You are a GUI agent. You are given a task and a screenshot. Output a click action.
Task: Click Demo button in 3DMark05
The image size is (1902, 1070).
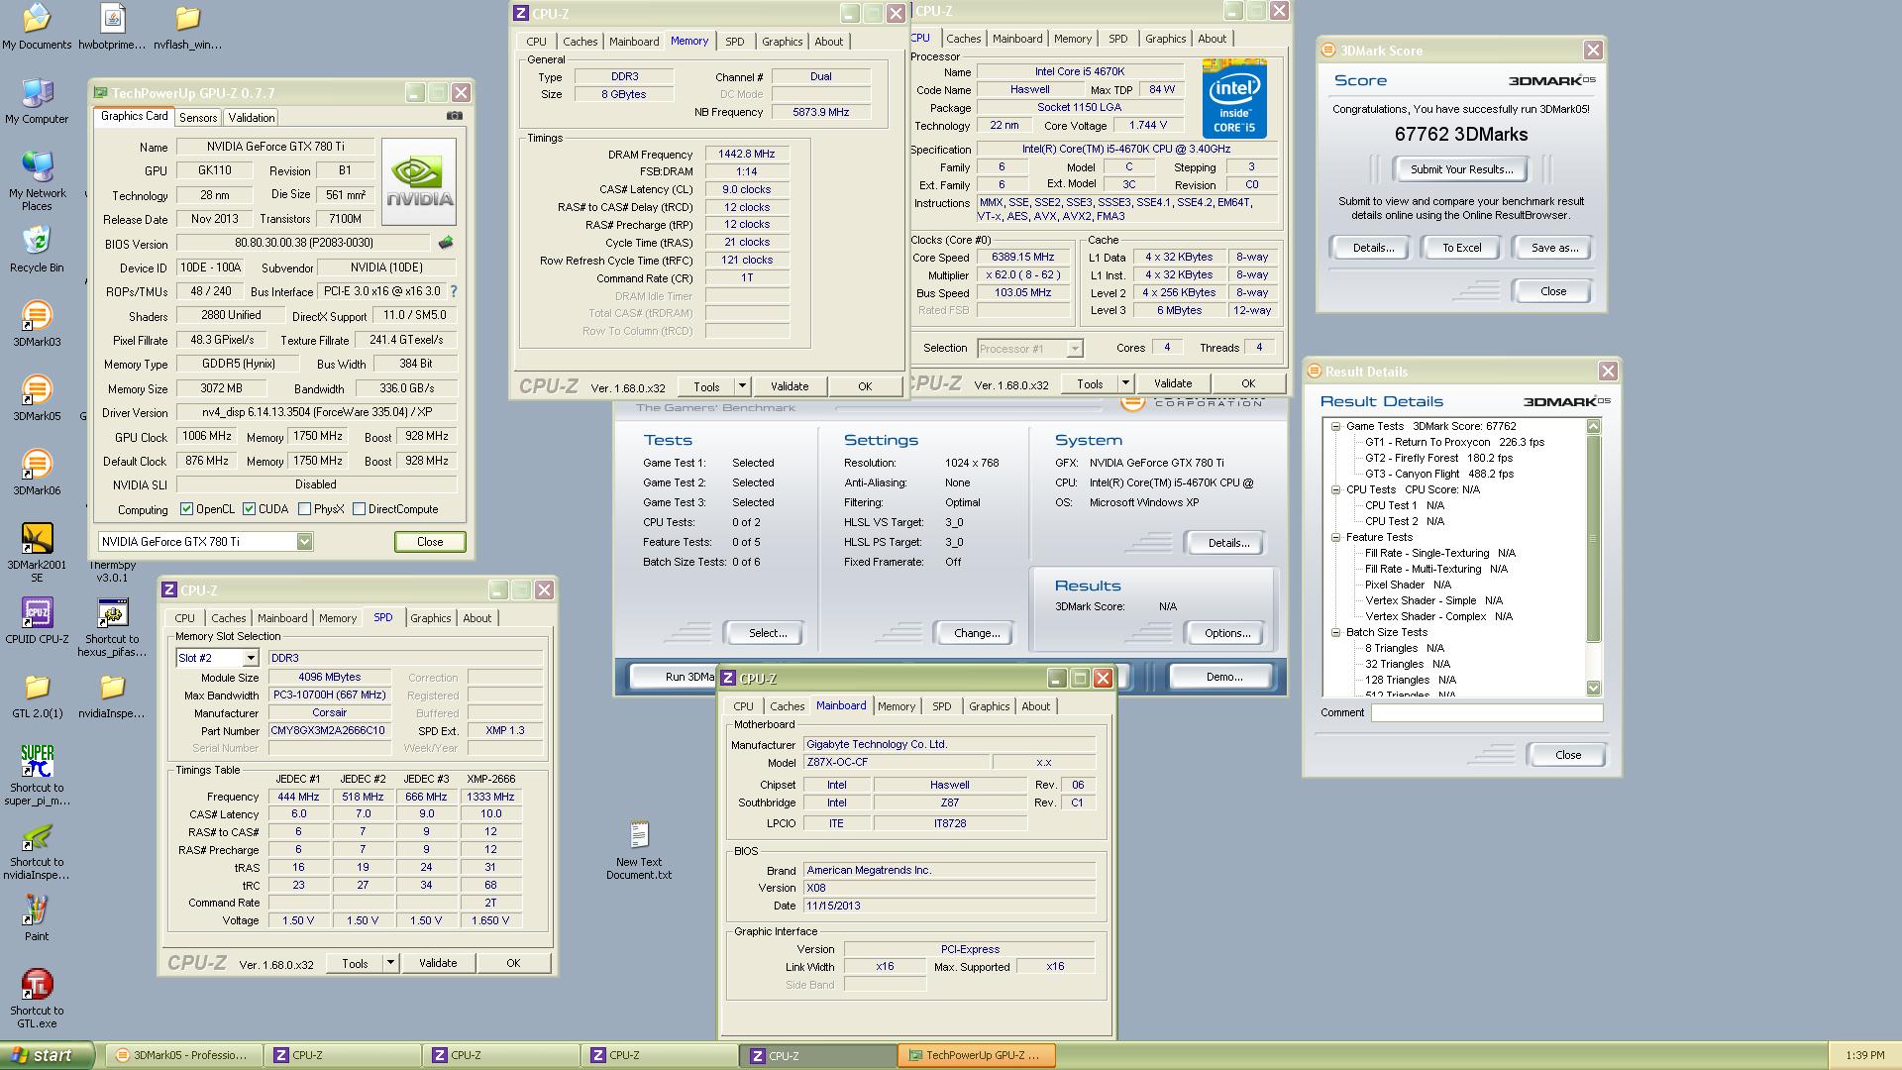(x=1223, y=677)
